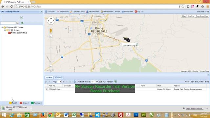Switch map to OpenStreetMap view
This screenshot has width=210, height=118.
point(202,16)
